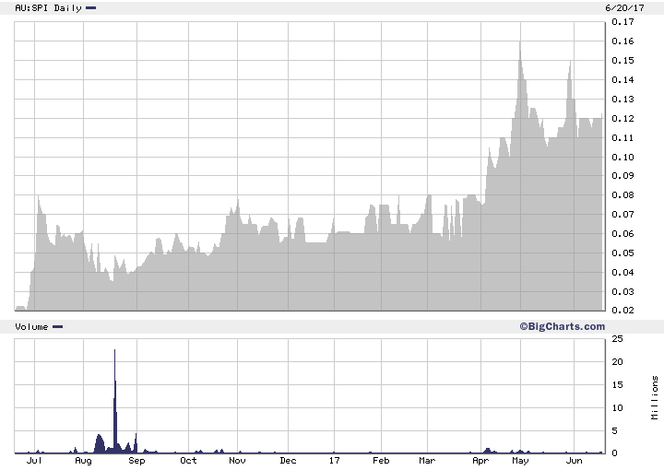Click the 17 year label on time axis
Image resolution: width=664 pixels, height=470 pixels.
(335, 460)
